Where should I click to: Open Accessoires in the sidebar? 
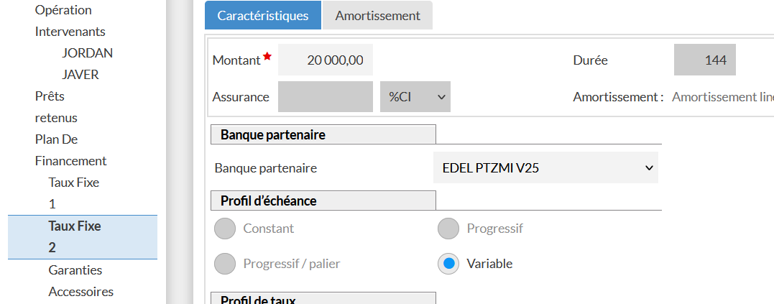[81, 292]
